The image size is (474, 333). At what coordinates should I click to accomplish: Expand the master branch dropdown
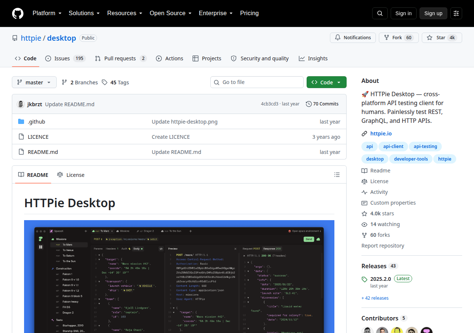(x=34, y=82)
